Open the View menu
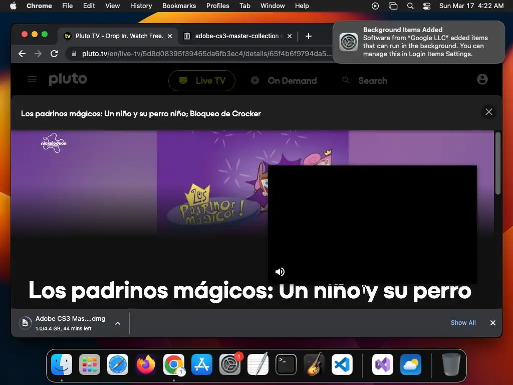Viewport: 513px width, 385px height. [x=112, y=6]
